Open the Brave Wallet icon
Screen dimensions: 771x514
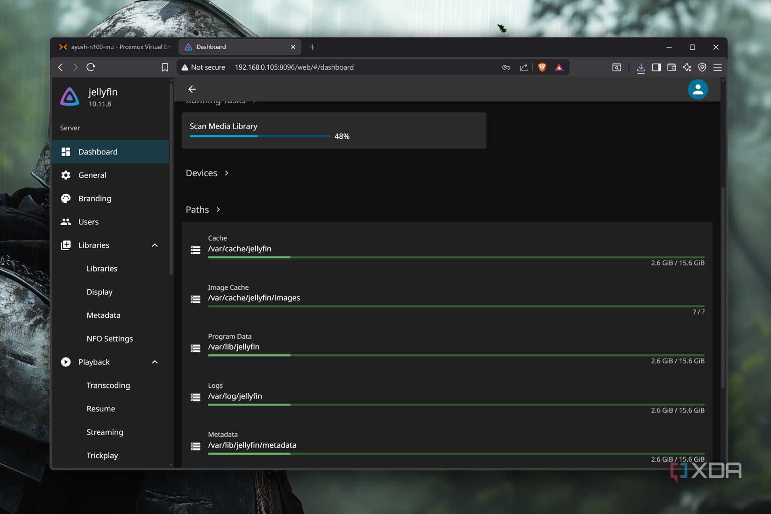click(x=671, y=67)
